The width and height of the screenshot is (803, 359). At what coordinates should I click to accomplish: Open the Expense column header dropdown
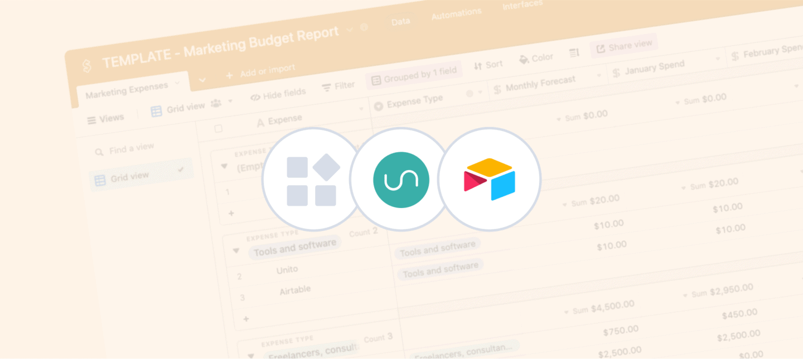(361, 109)
